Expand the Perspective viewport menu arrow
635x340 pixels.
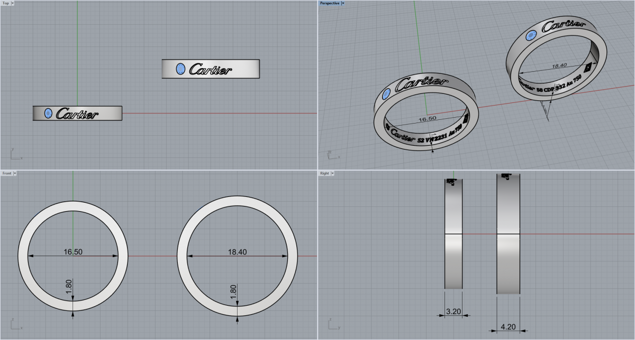343,3
